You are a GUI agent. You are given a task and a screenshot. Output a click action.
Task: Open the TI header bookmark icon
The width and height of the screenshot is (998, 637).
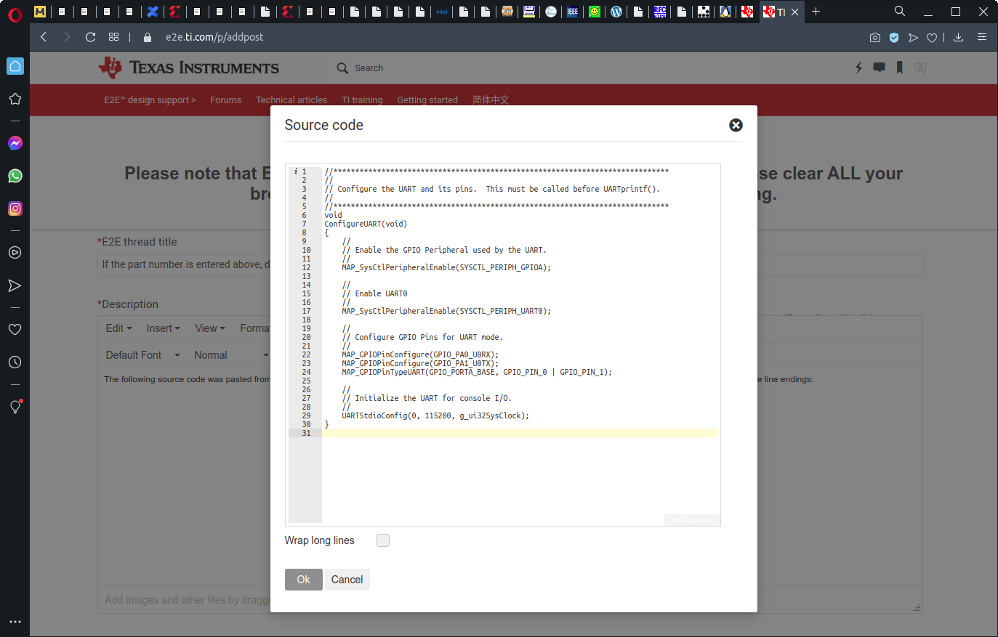coord(899,68)
